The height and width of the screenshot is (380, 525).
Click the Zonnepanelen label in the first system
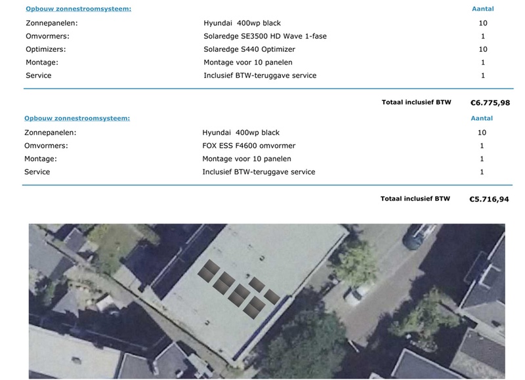(49, 22)
